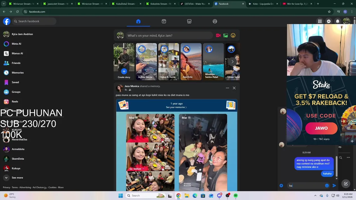The image size is (356, 200).
Task: Open Saved in left sidebar
Action: pyautogui.click(x=15, y=82)
